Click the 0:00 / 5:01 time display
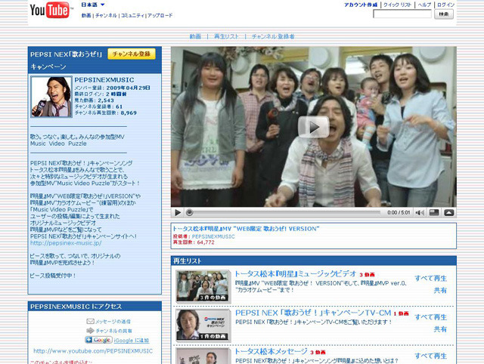 [399, 213]
